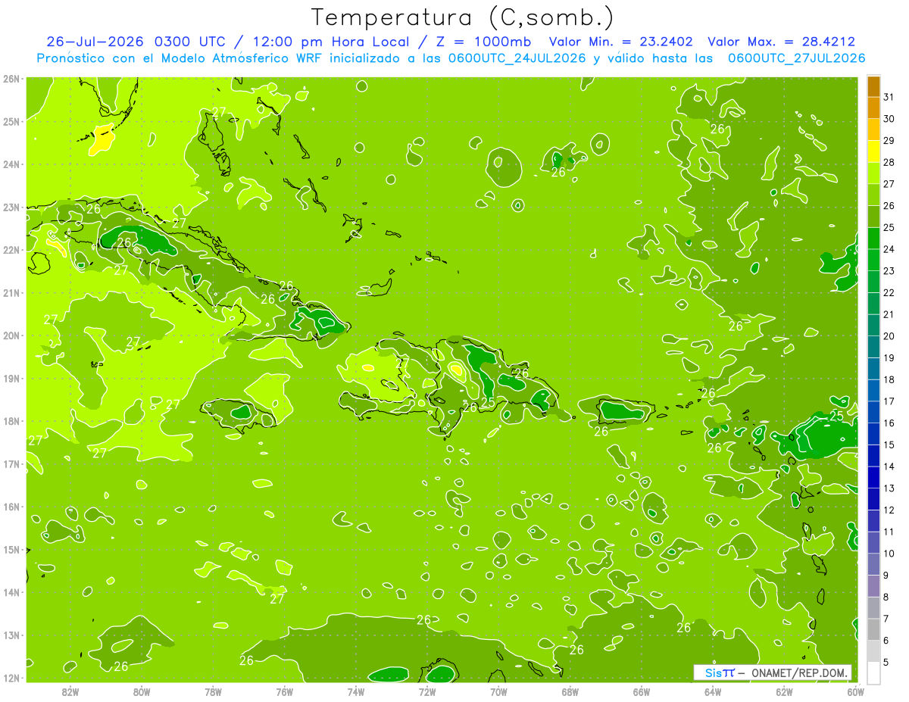
Task: Click the 15N latitude axis label
Action: pos(11,549)
